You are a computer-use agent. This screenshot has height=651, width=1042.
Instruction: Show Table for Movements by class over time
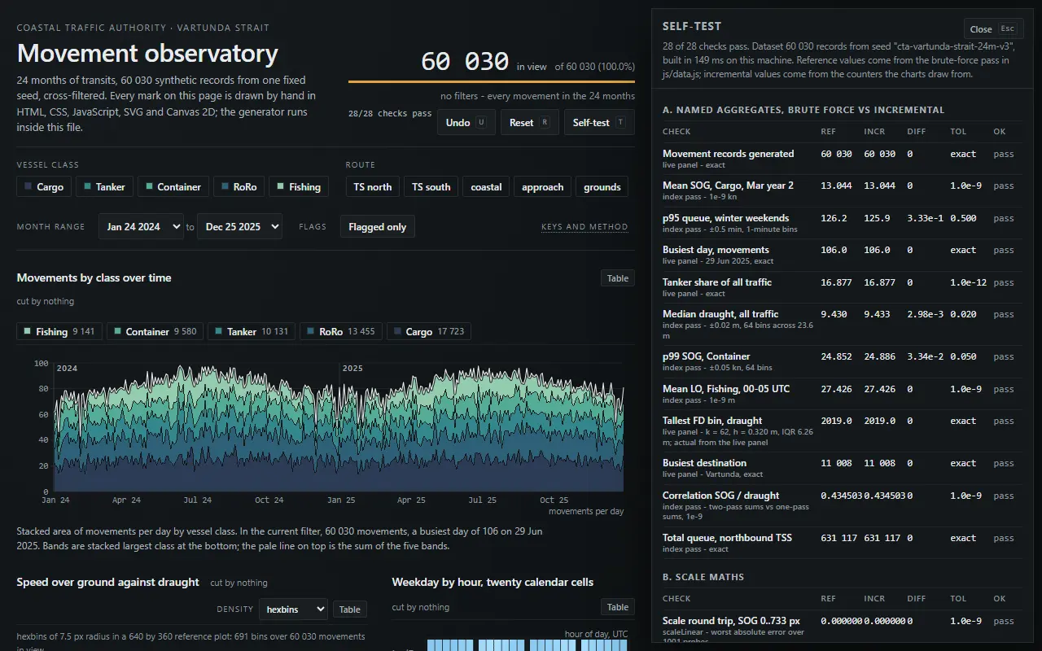click(618, 278)
